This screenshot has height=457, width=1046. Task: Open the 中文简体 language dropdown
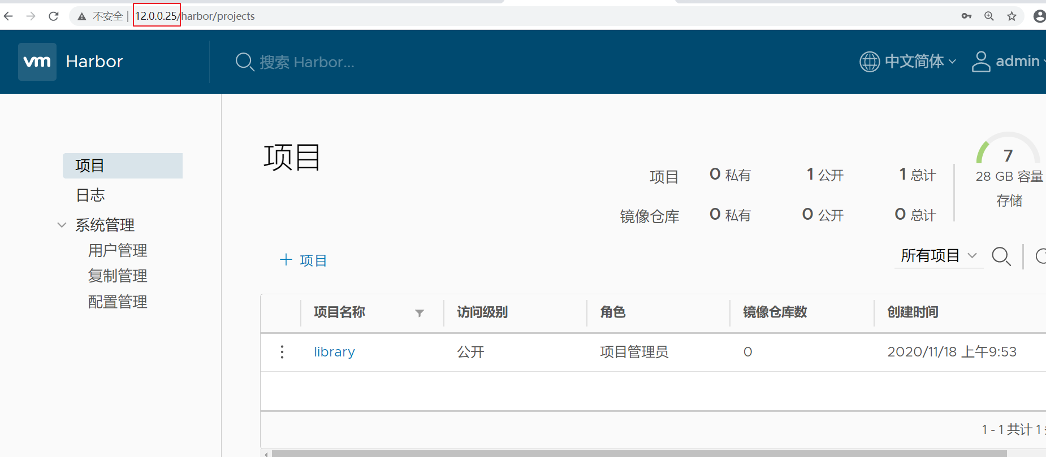click(920, 61)
